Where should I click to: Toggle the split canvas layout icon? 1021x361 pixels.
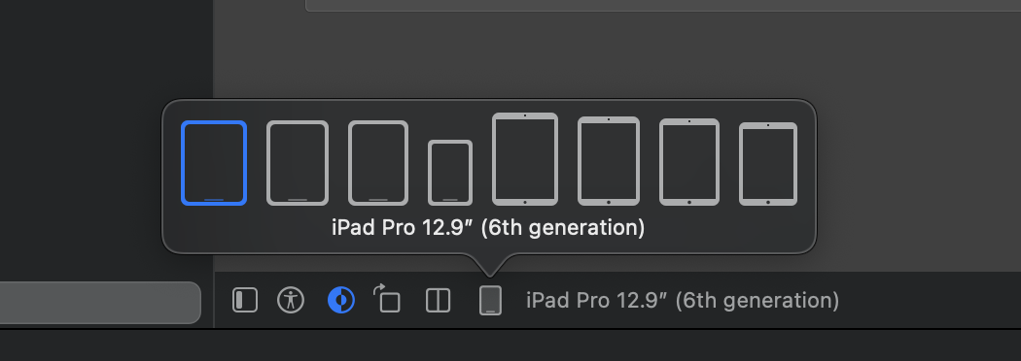coord(438,301)
